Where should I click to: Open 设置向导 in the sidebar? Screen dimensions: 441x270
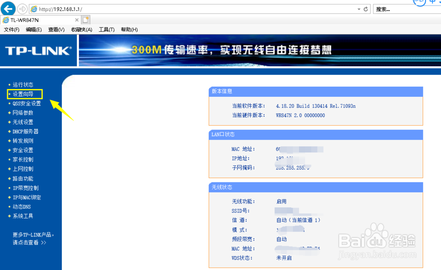pos(23,94)
